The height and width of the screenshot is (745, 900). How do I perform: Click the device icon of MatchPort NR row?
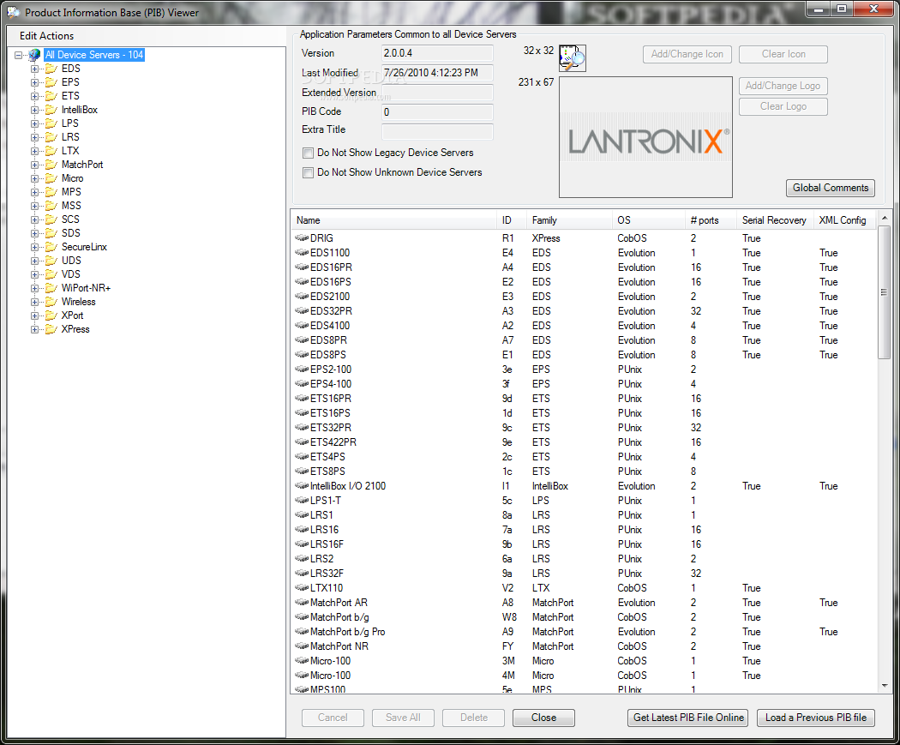302,646
